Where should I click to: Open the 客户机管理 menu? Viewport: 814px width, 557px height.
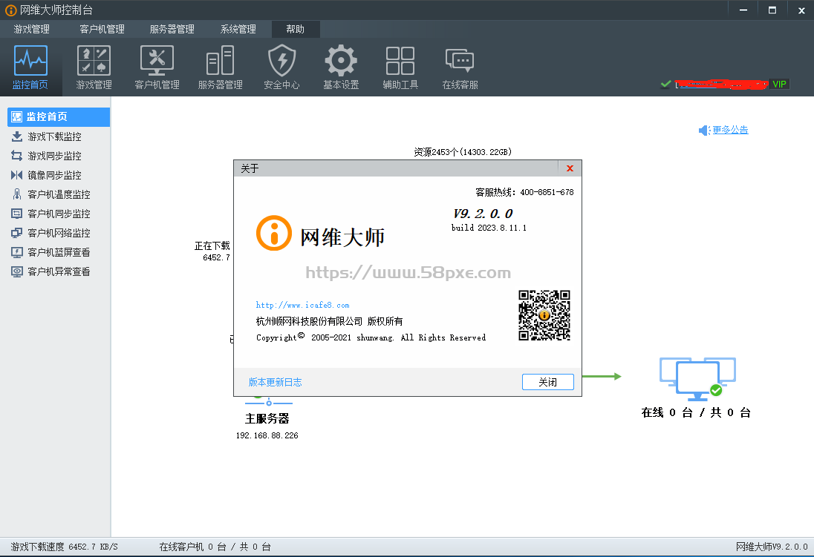click(x=102, y=29)
